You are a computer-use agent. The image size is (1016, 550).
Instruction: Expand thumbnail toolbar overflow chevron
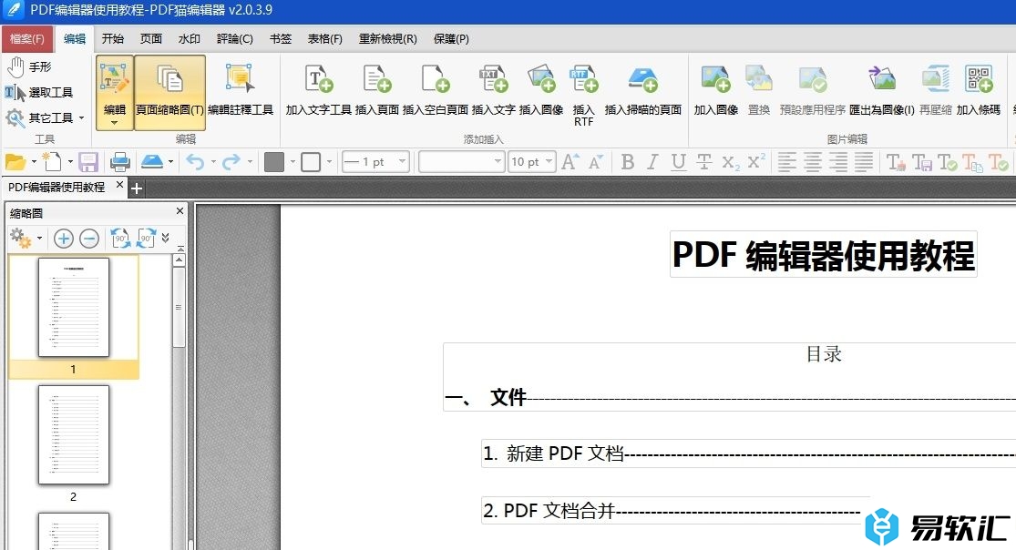tap(166, 239)
